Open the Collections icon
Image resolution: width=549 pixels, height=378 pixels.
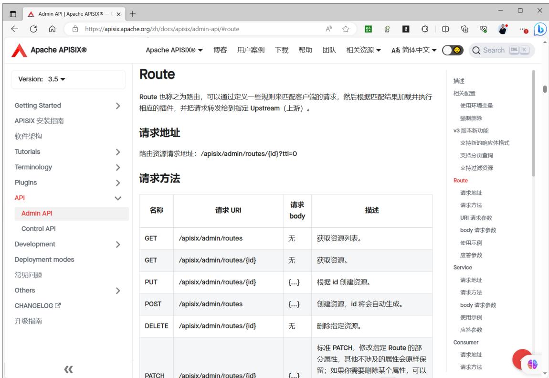pos(465,29)
